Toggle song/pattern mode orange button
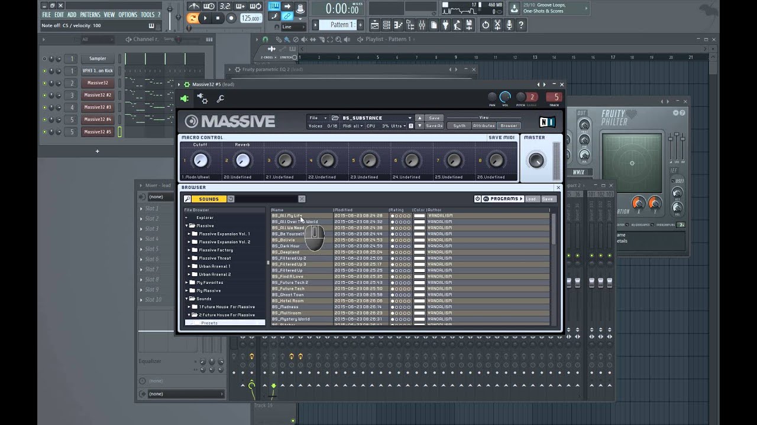Image resolution: width=757 pixels, height=425 pixels. [x=193, y=18]
